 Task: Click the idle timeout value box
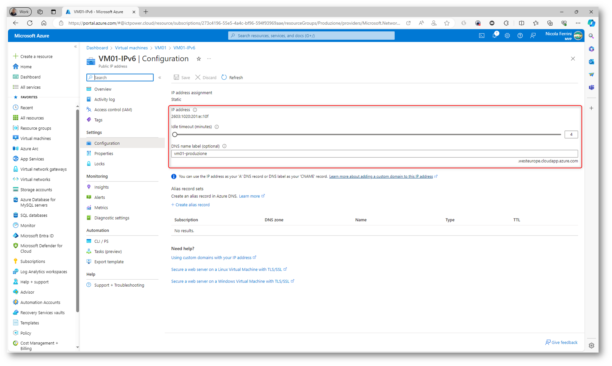571,134
